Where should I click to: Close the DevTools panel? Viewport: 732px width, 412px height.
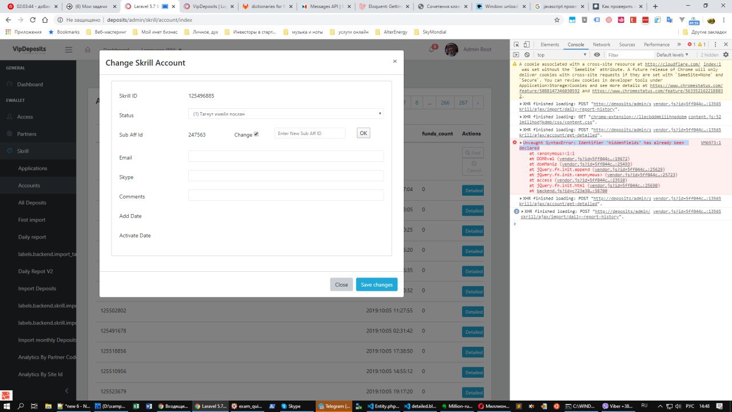click(726, 45)
